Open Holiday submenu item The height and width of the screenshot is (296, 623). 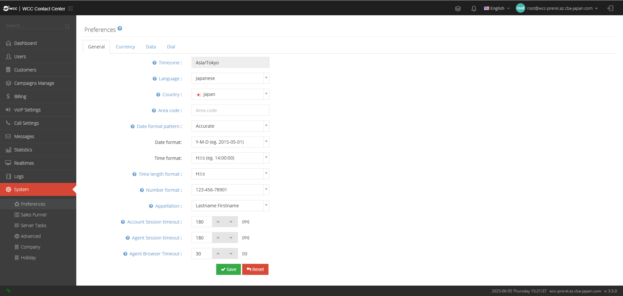click(38, 258)
